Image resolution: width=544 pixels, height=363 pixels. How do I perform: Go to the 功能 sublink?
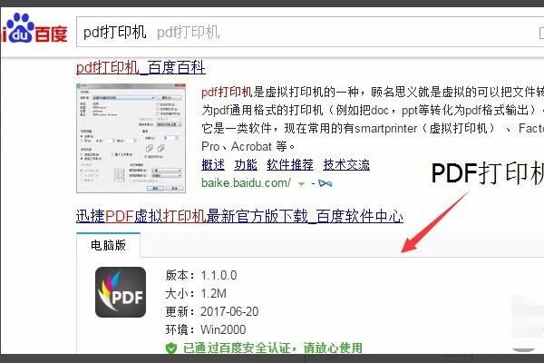pyautogui.click(x=246, y=164)
